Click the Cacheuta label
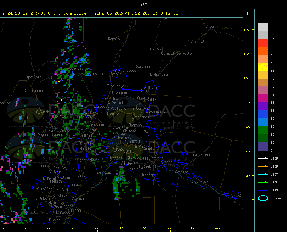Image resolution: width=287 pixels, height=232 pixels. click(x=60, y=135)
